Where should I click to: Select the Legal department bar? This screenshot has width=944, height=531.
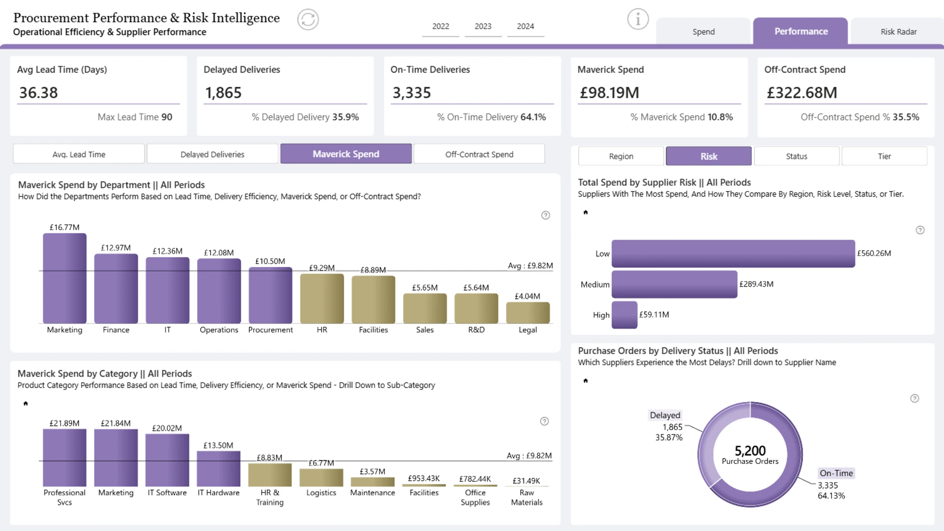(528, 313)
